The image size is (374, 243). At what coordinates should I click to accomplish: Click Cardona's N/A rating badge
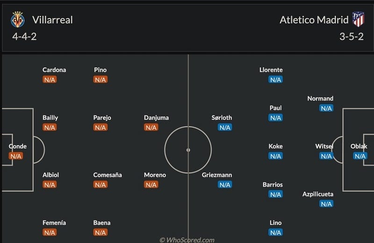tap(50, 79)
